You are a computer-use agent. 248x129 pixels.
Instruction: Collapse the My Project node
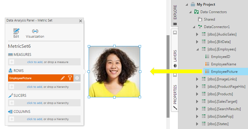[x=187, y=4]
